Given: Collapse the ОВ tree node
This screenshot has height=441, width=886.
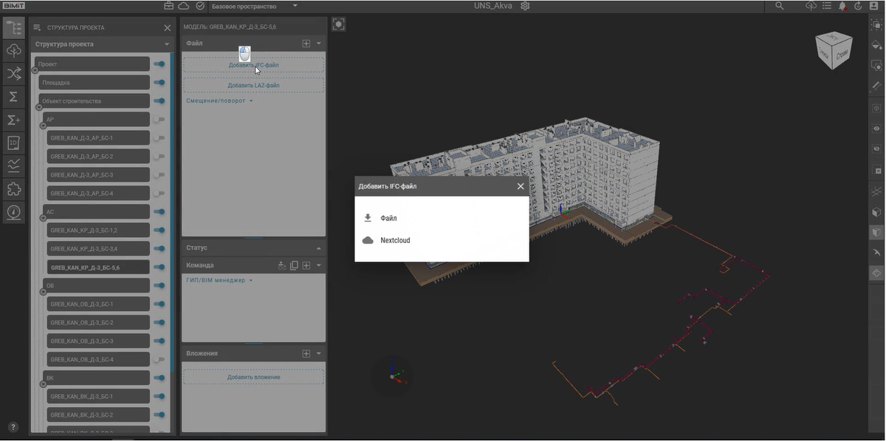Looking at the screenshot, I should pyautogui.click(x=43, y=292).
